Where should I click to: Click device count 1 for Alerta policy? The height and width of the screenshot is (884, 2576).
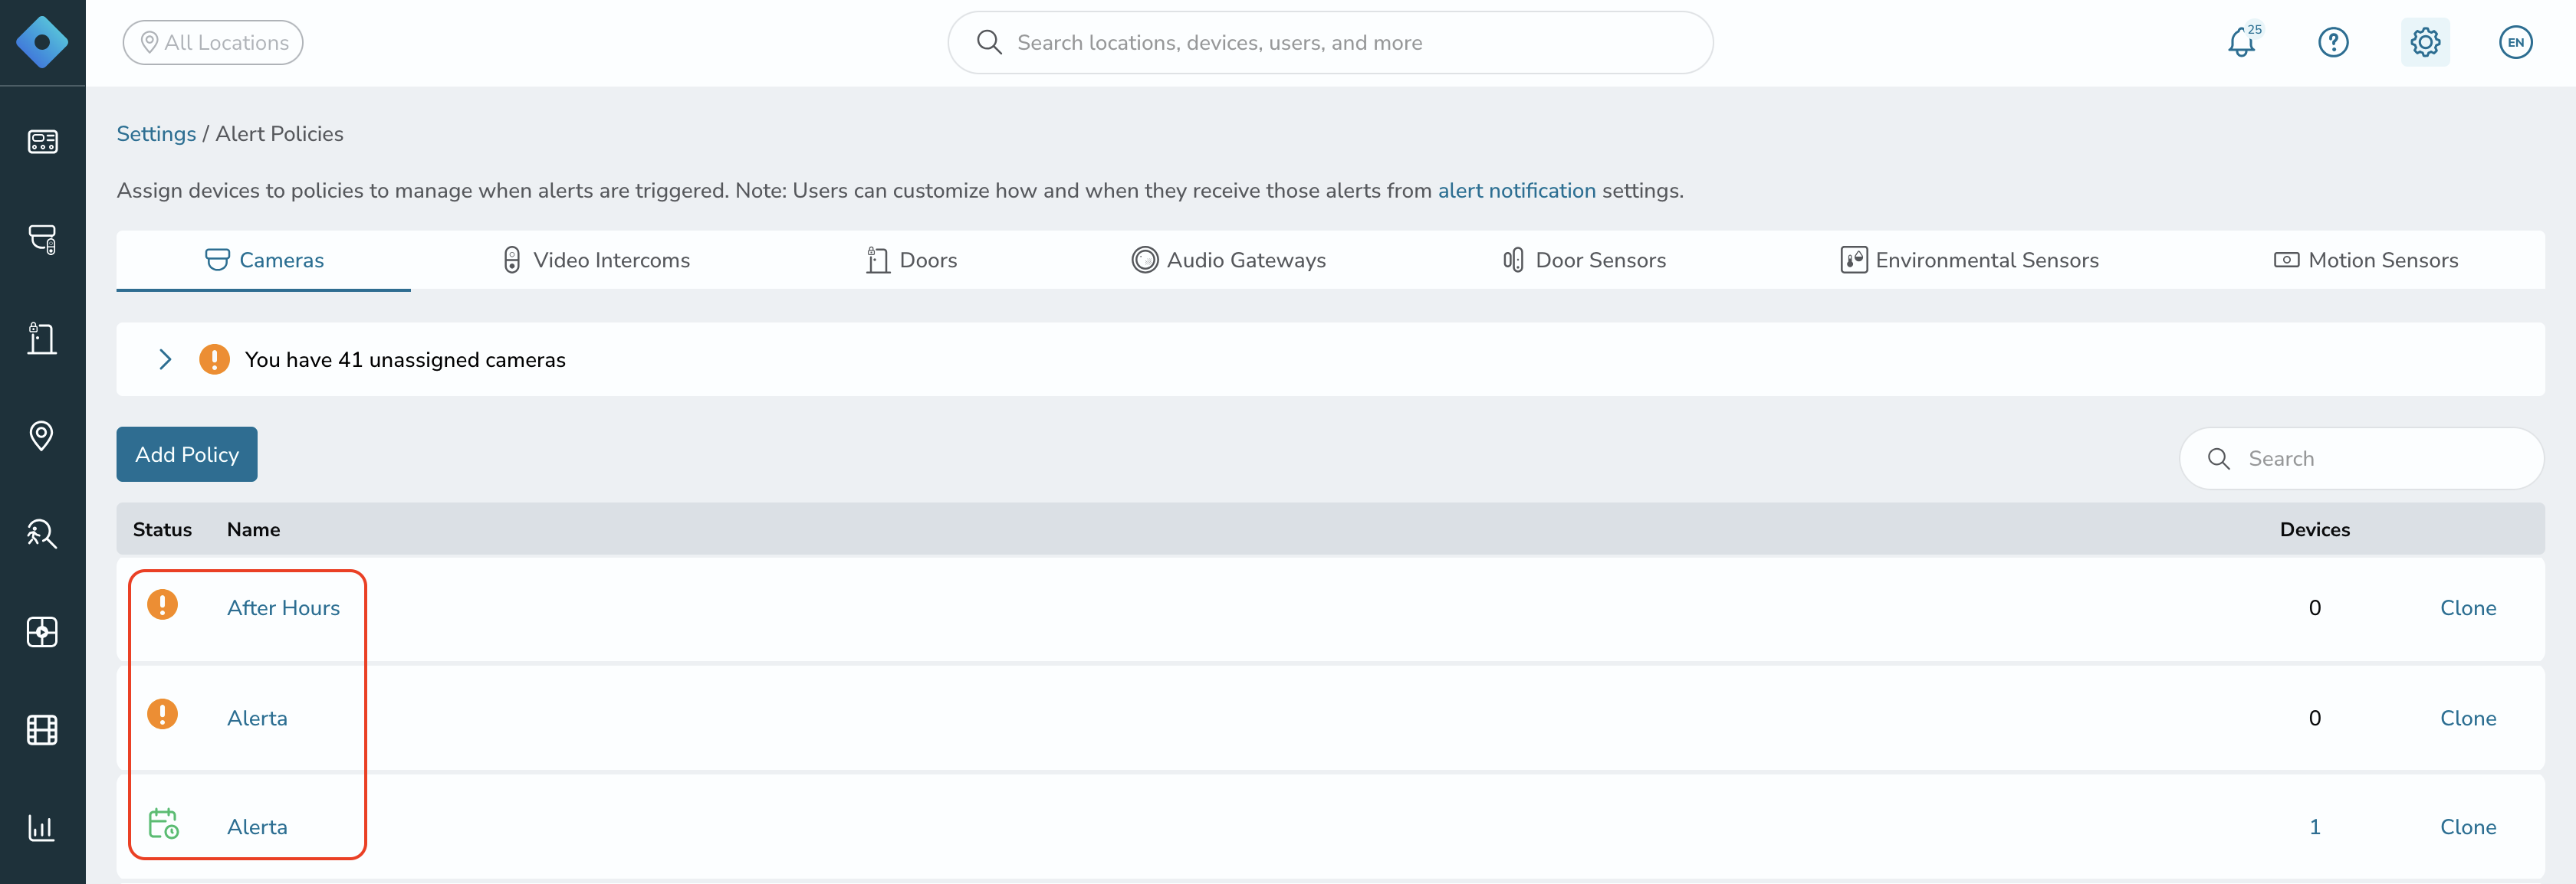click(x=2314, y=827)
